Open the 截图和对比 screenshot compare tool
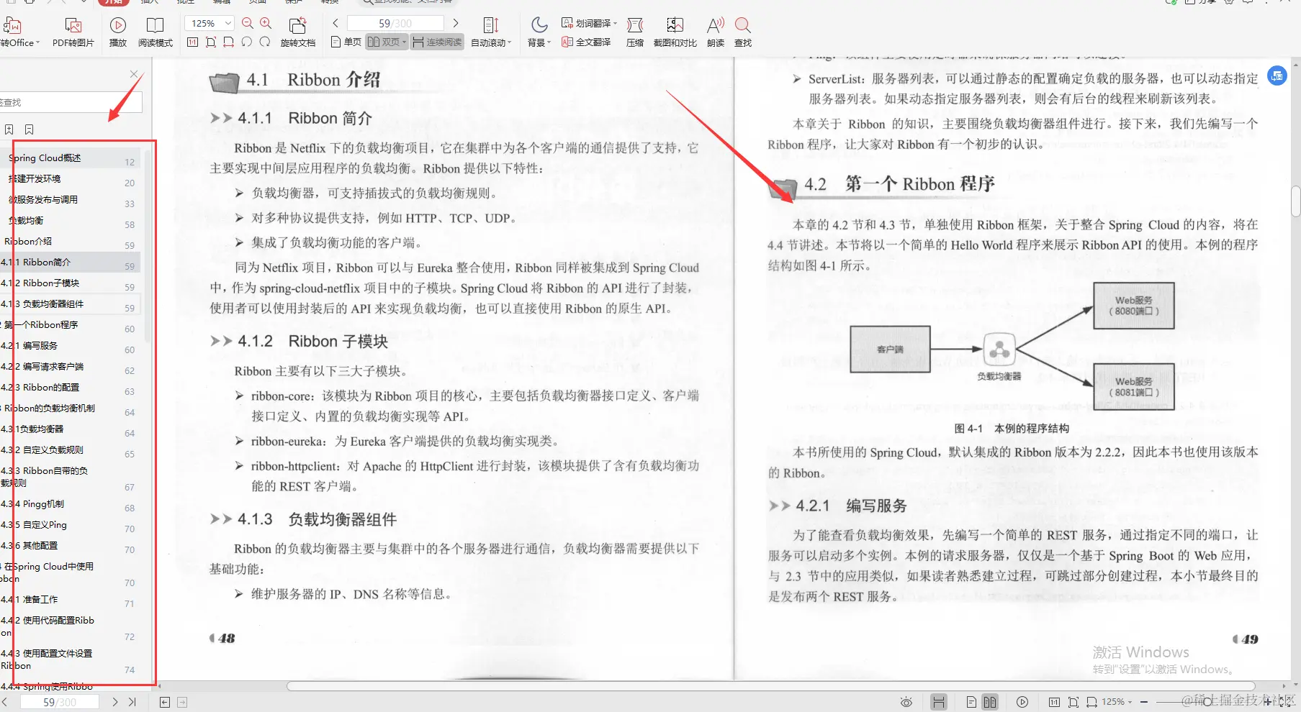The width and height of the screenshot is (1301, 712). [x=675, y=30]
